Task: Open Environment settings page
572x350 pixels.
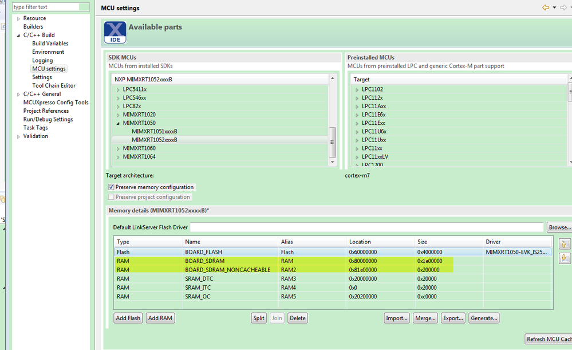Action: coord(48,52)
